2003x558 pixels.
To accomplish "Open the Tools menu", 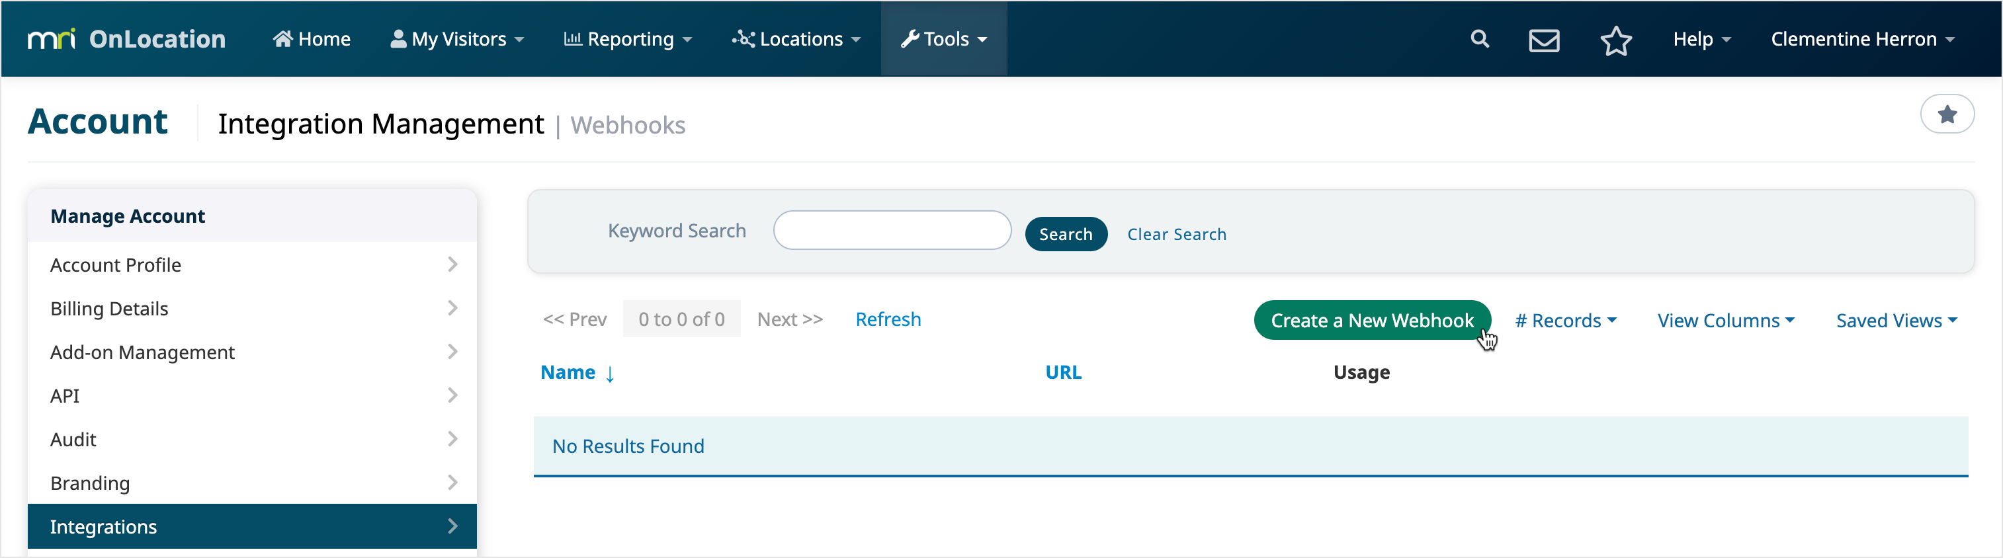I will 944,39.
